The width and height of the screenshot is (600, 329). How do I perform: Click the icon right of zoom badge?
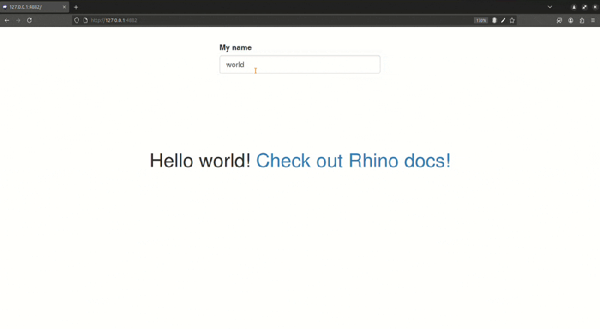pyautogui.click(x=494, y=20)
